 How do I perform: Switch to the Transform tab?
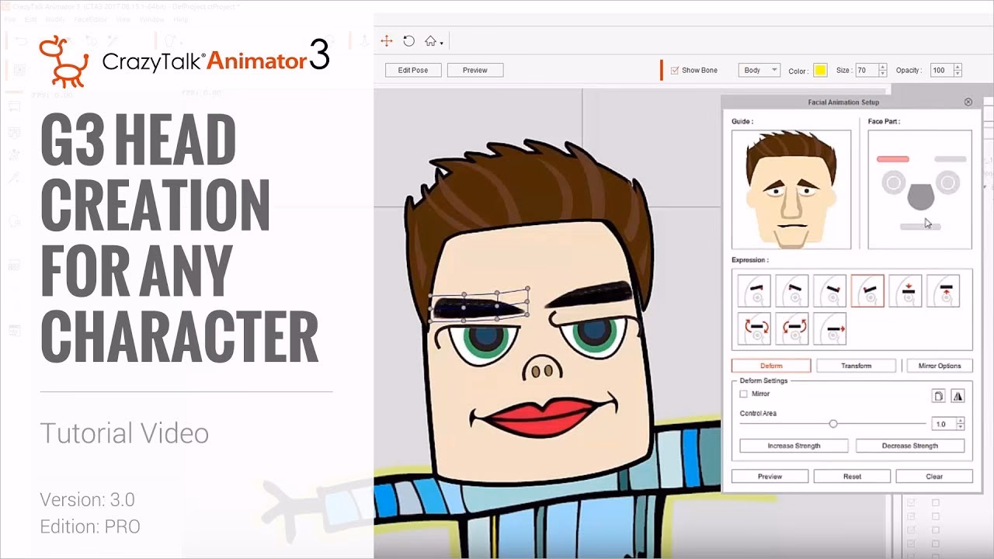point(857,365)
